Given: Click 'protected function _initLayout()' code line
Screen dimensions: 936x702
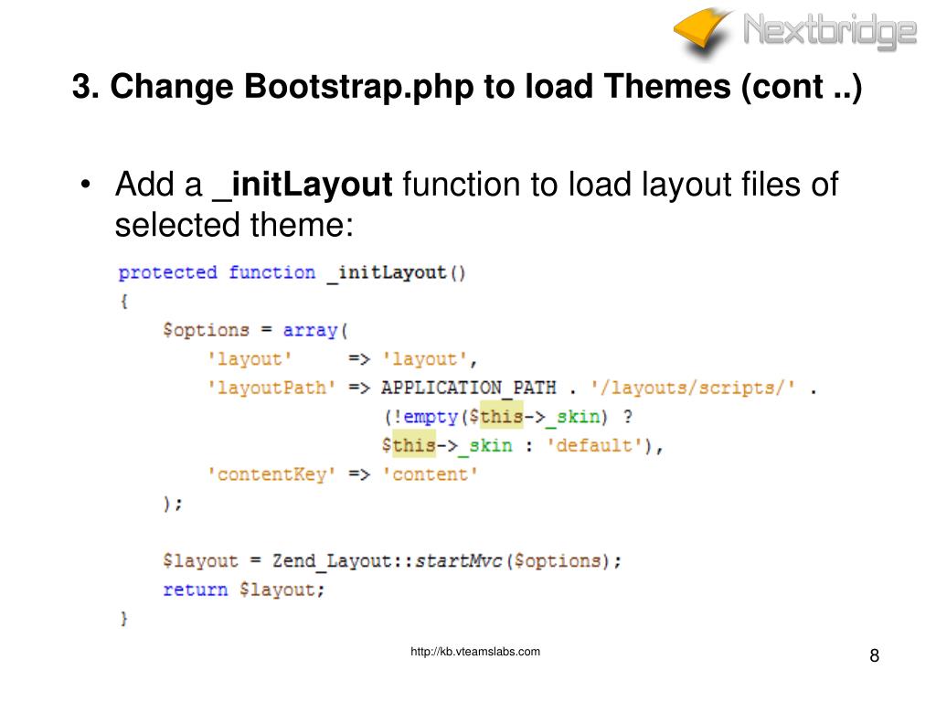Looking at the screenshot, I should pyautogui.click(x=292, y=272).
